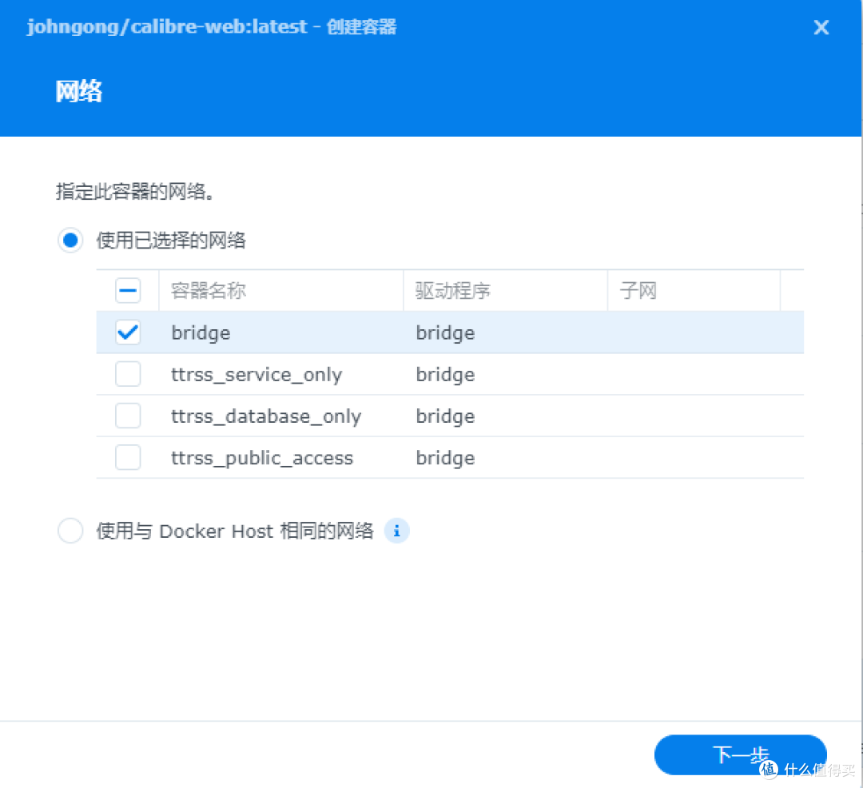Screen dimensions: 863x788
Task: Select the same network as Docker Host radio
Action: pos(70,531)
